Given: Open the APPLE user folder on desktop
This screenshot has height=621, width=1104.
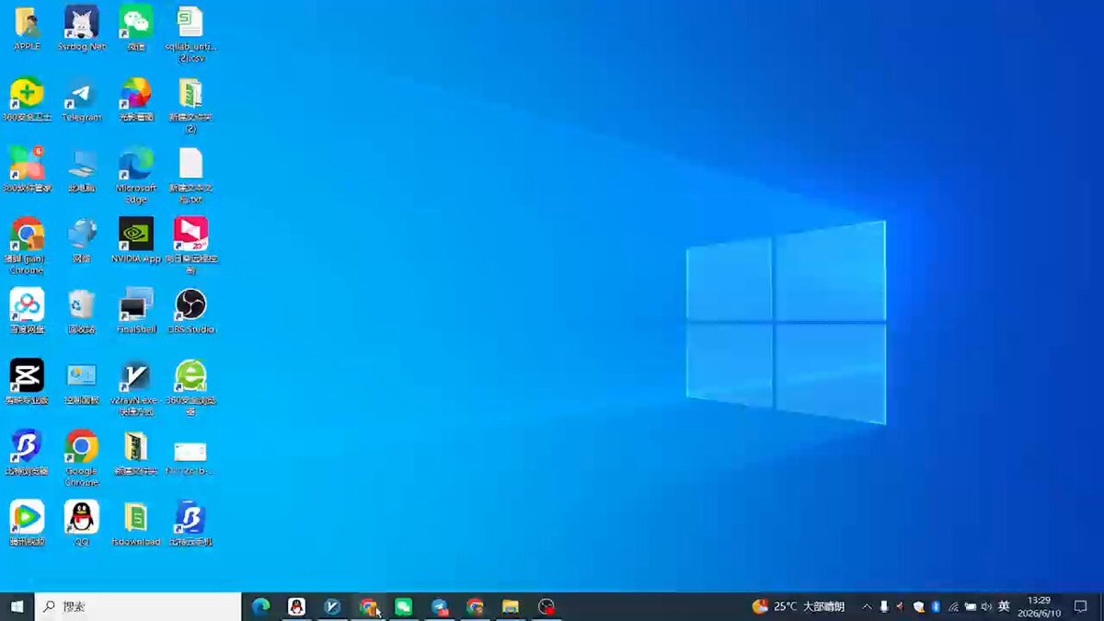Looking at the screenshot, I should coord(27,29).
